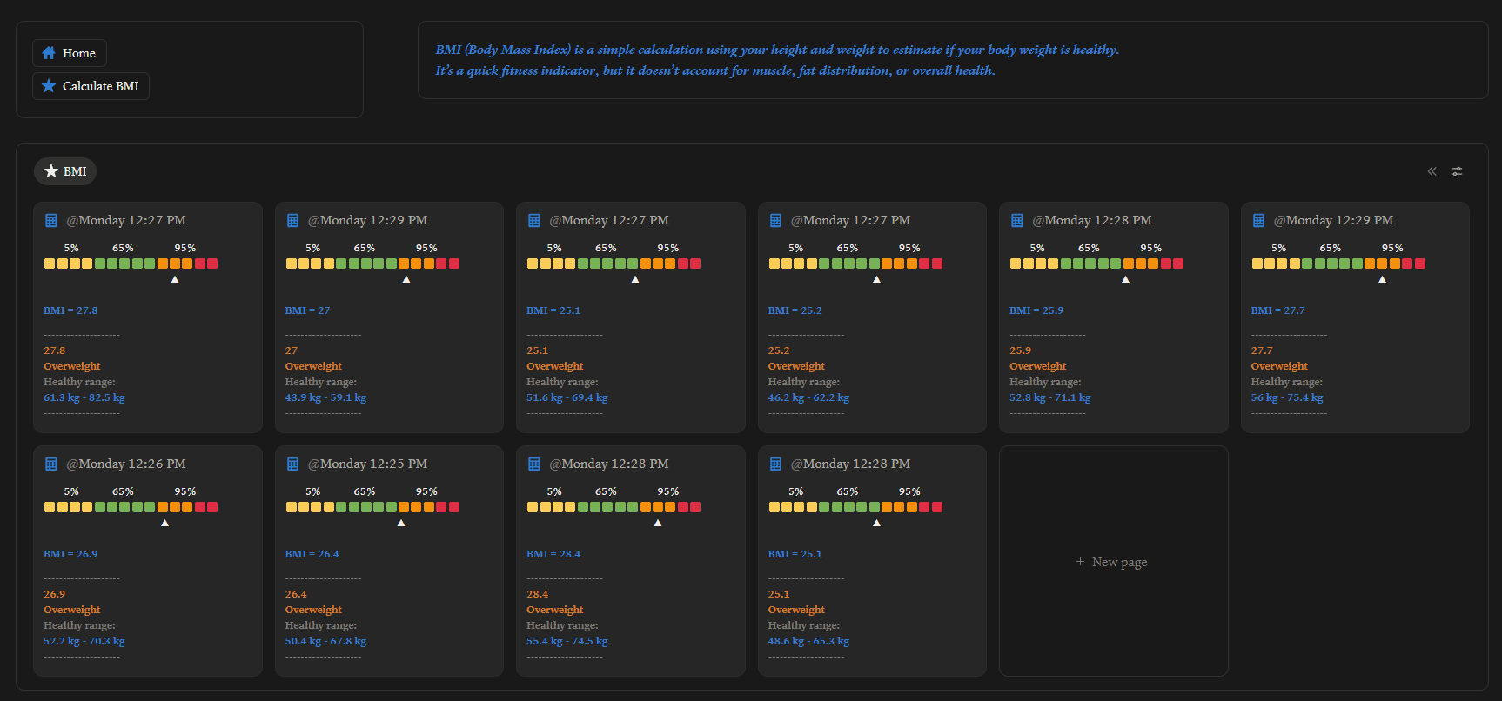Viewport: 1502px width, 701px height.
Task: Click the orange 26.9 value
Action: tap(54, 594)
